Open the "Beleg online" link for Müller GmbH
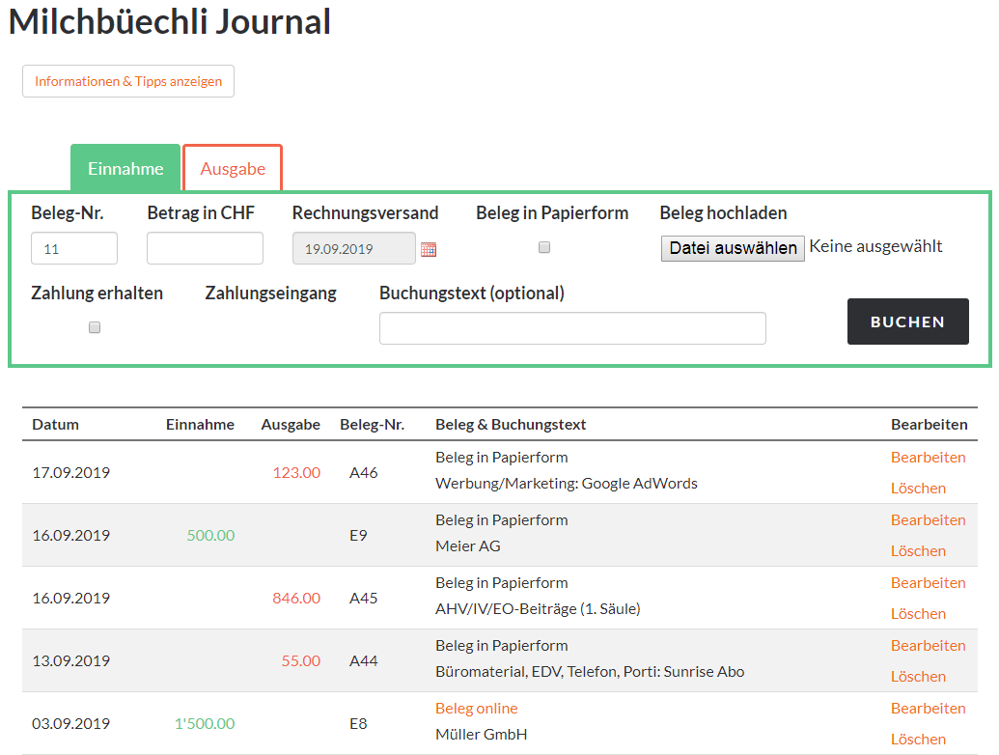Viewport: 999px width, 755px height. pos(476,708)
